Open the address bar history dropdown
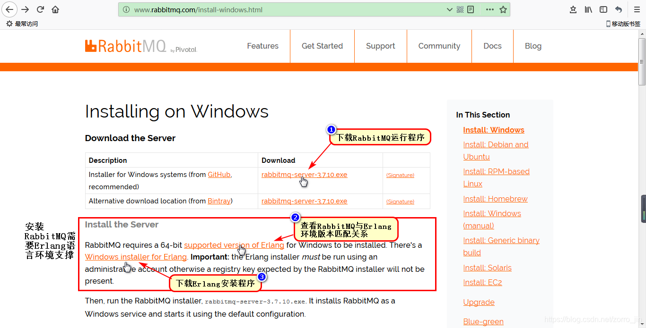The image size is (646, 328). pos(450,9)
